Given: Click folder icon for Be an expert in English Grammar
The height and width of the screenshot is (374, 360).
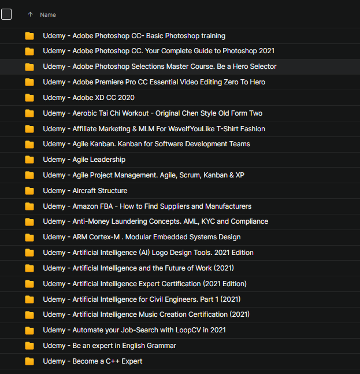Looking at the screenshot, I should [x=29, y=346].
